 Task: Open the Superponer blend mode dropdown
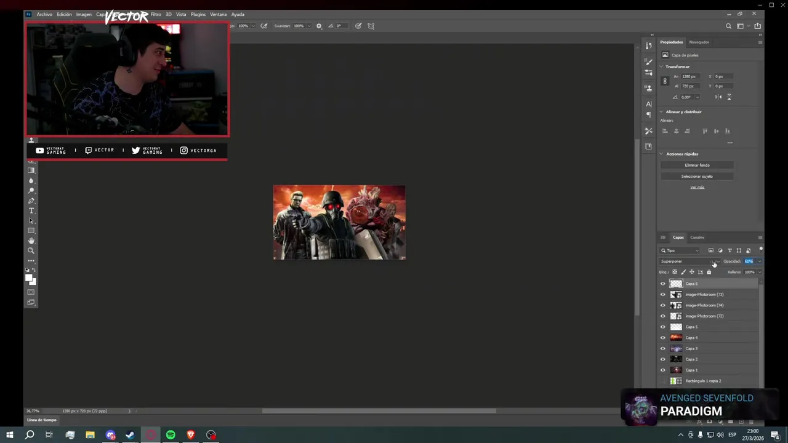pos(689,261)
